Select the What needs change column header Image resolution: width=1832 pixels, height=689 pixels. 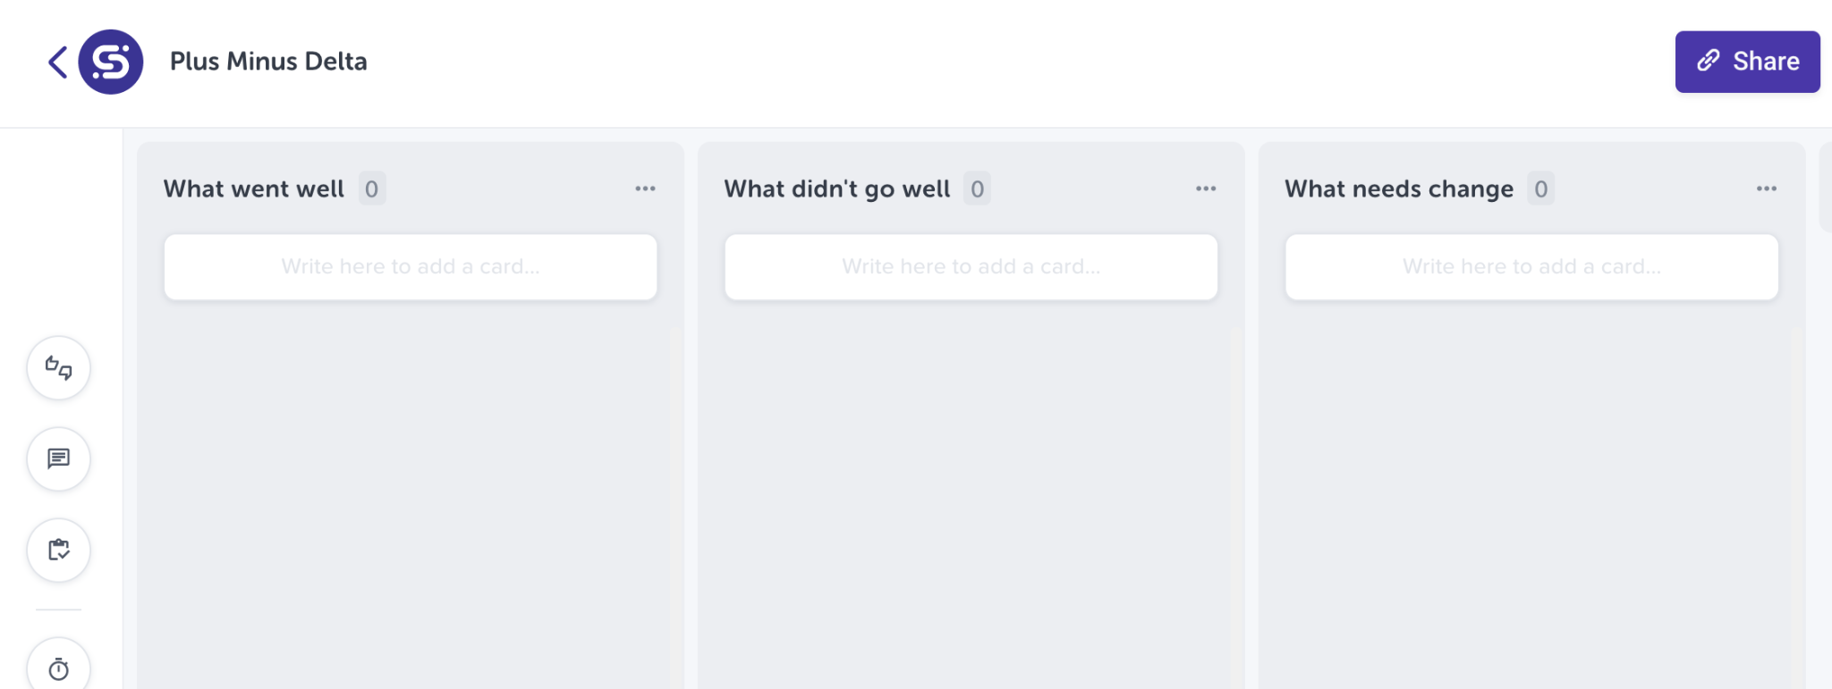pyautogui.click(x=1399, y=189)
